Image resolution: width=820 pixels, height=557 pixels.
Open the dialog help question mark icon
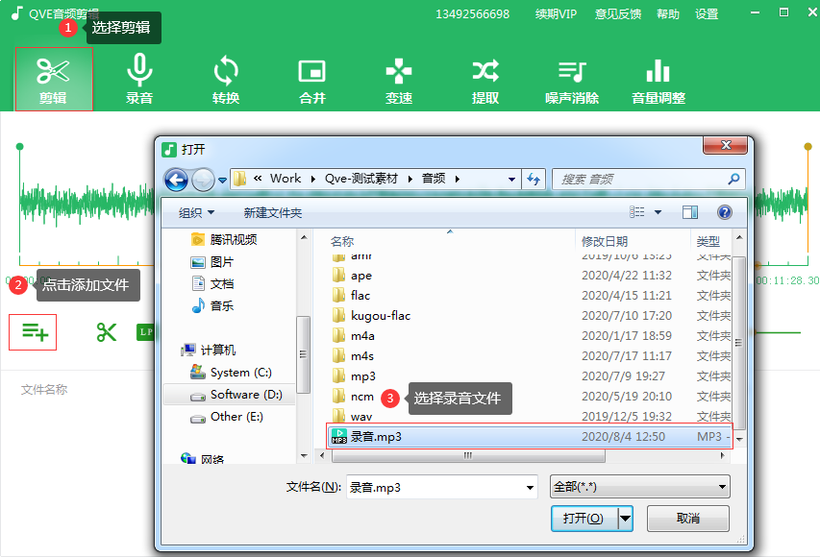(x=724, y=212)
